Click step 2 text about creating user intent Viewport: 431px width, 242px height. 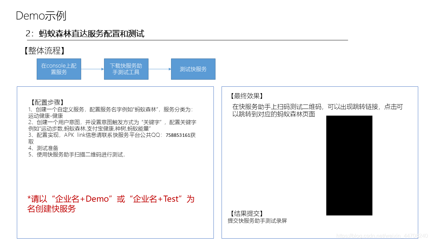112,126
